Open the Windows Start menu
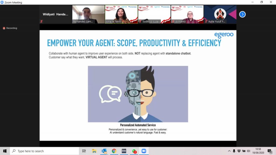276x155 pixels. click(x=5, y=151)
